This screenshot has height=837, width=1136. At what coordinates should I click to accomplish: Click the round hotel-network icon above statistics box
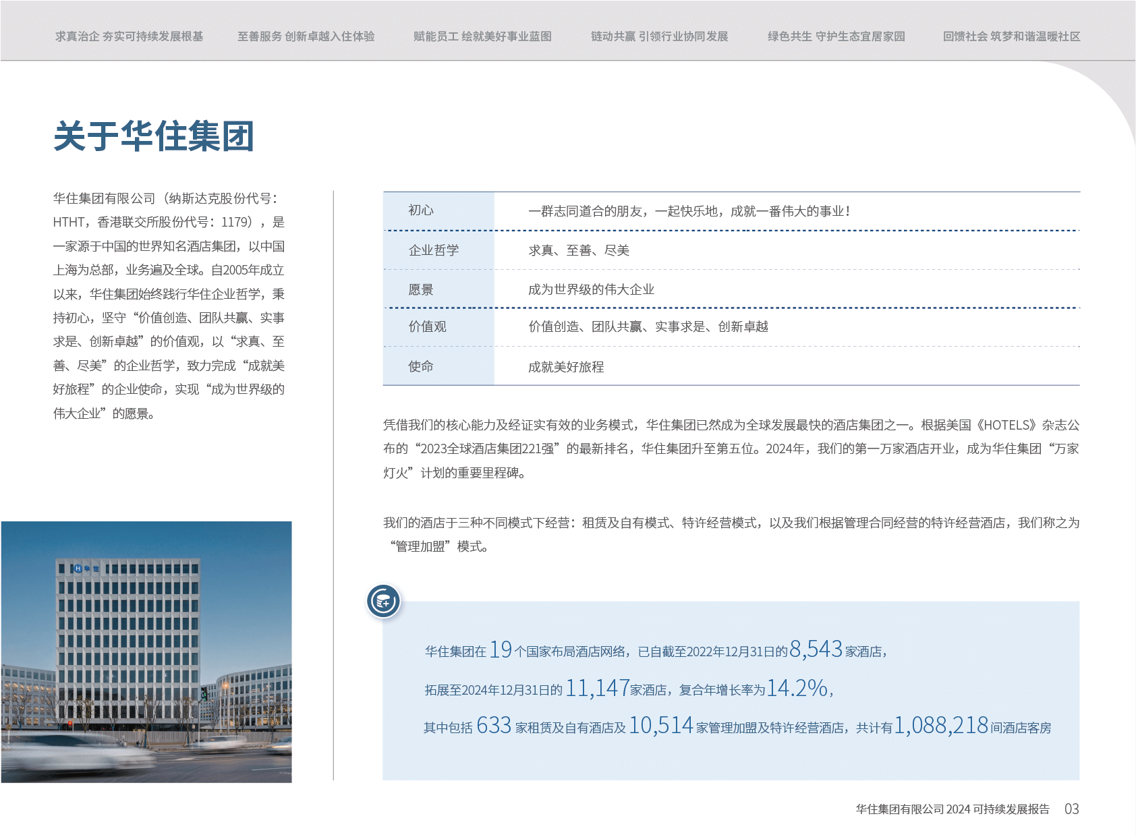383,601
